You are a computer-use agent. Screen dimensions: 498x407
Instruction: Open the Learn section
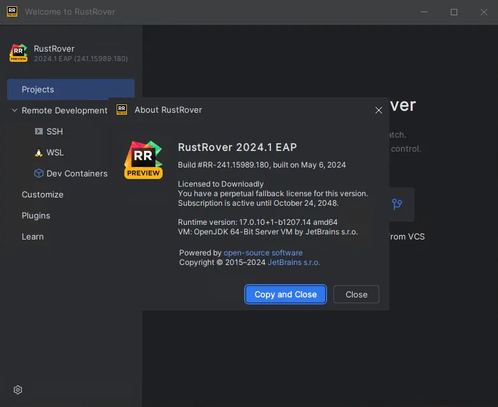tap(33, 237)
